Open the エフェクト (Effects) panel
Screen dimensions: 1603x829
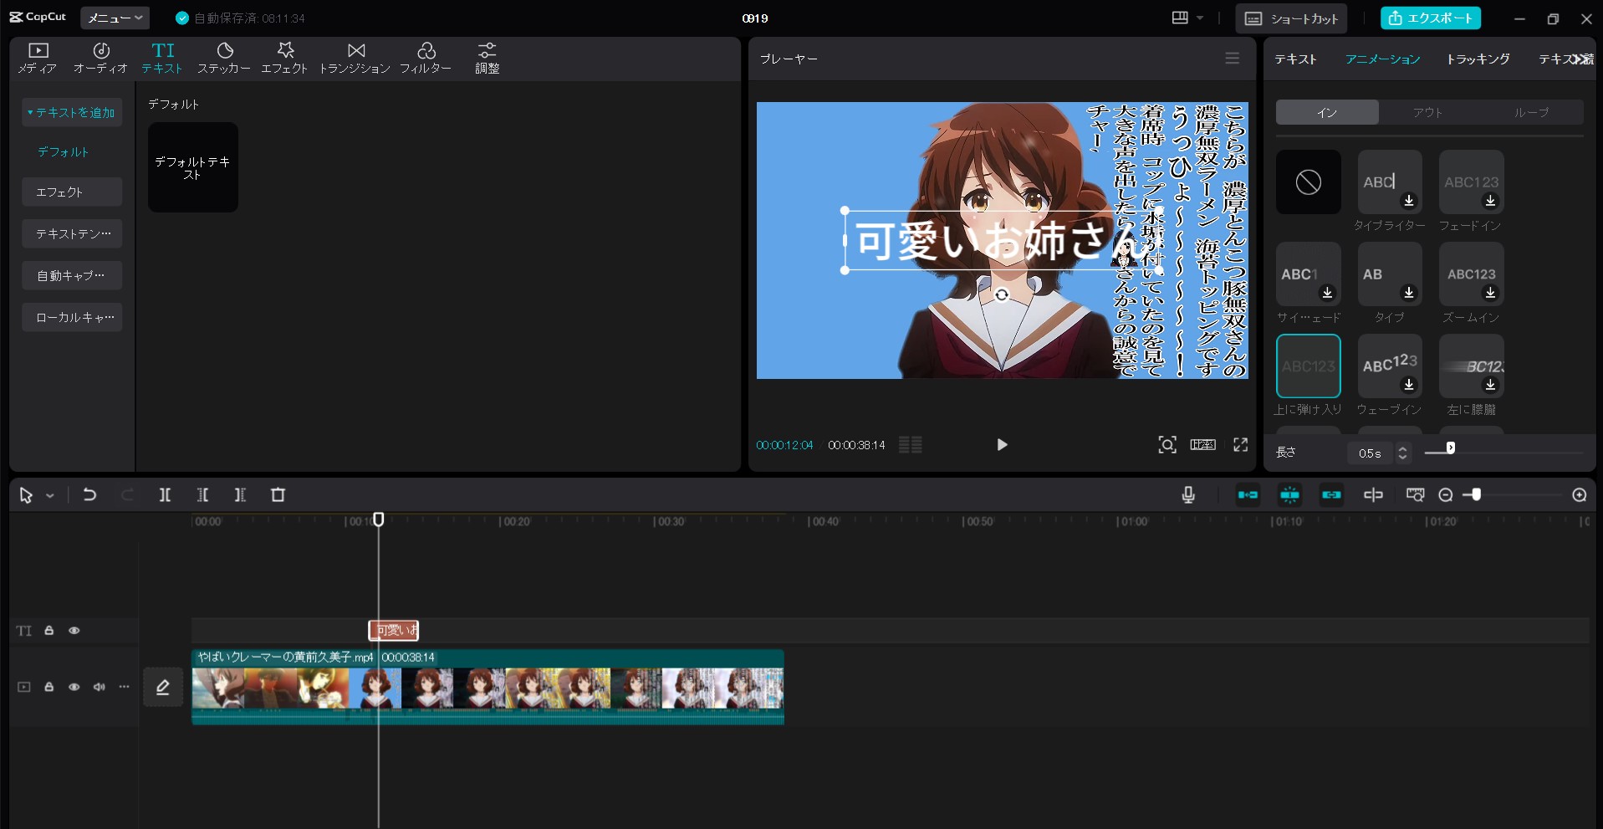(x=284, y=58)
